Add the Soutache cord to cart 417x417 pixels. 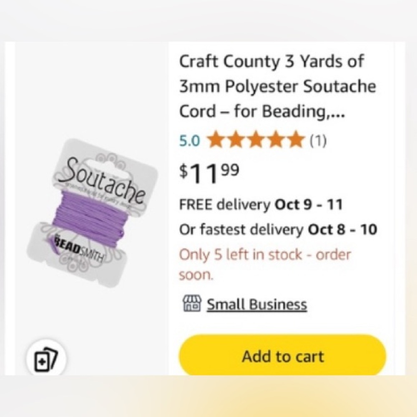pos(282,357)
